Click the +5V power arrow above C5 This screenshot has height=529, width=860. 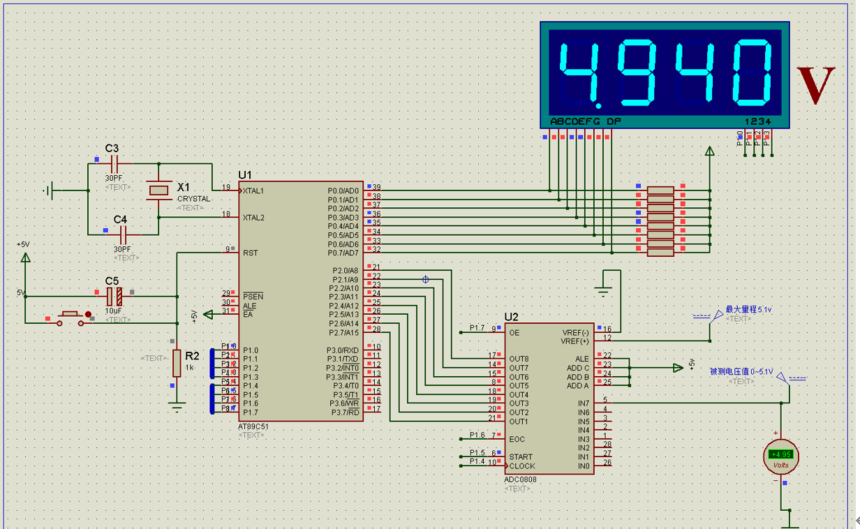point(25,258)
